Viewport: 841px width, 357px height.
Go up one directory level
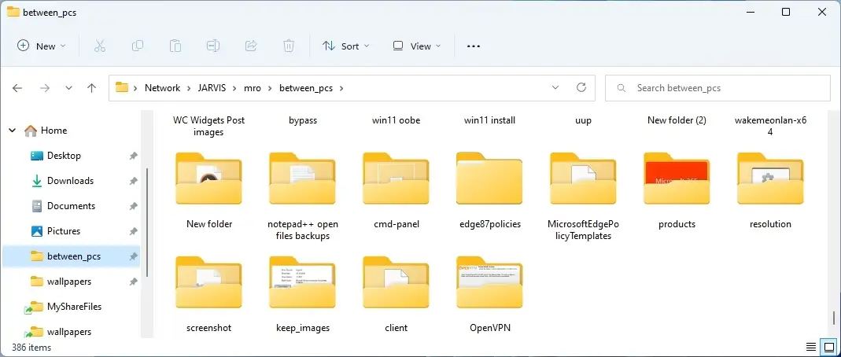point(91,88)
